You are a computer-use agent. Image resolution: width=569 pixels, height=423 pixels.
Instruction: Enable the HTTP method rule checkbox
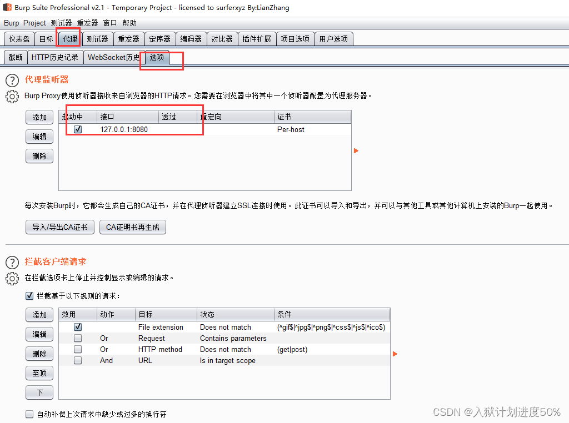[78, 349]
